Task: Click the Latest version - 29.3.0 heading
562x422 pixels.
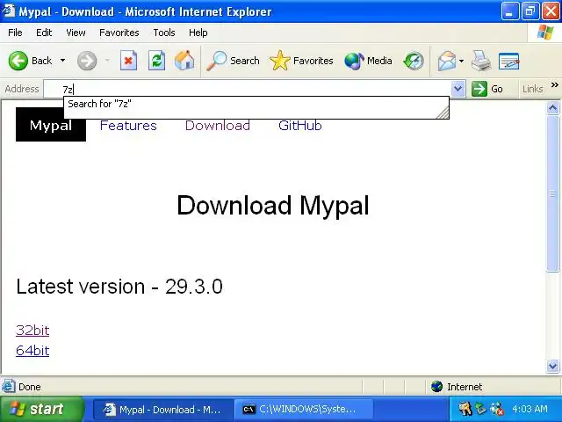Action: 119,287
